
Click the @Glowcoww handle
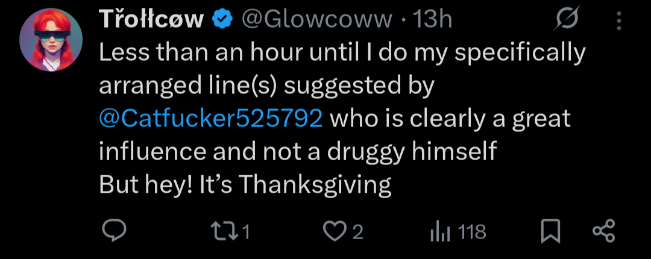point(316,20)
